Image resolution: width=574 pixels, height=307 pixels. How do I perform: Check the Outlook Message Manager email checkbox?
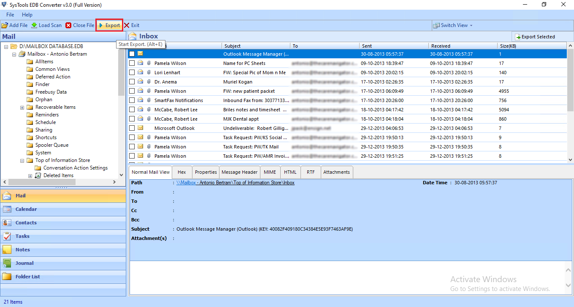point(132,54)
